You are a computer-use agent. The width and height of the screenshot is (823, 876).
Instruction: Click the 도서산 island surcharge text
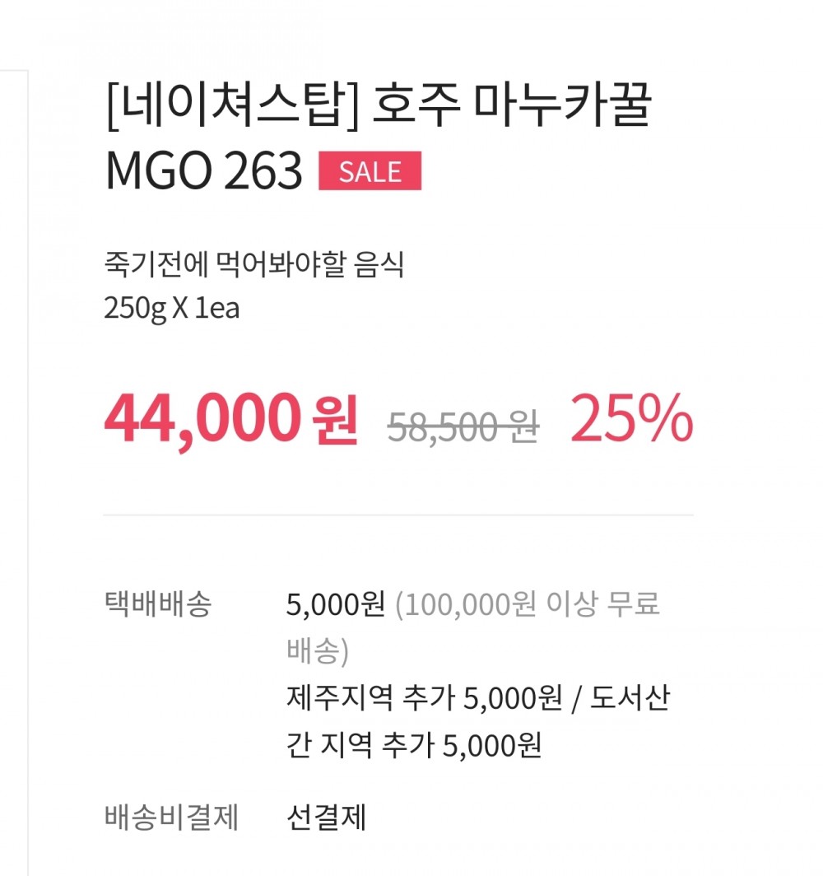pyautogui.click(x=630, y=698)
